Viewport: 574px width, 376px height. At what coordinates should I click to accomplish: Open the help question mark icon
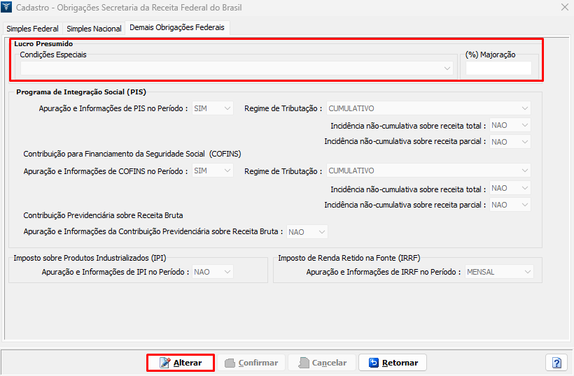pos(556,363)
